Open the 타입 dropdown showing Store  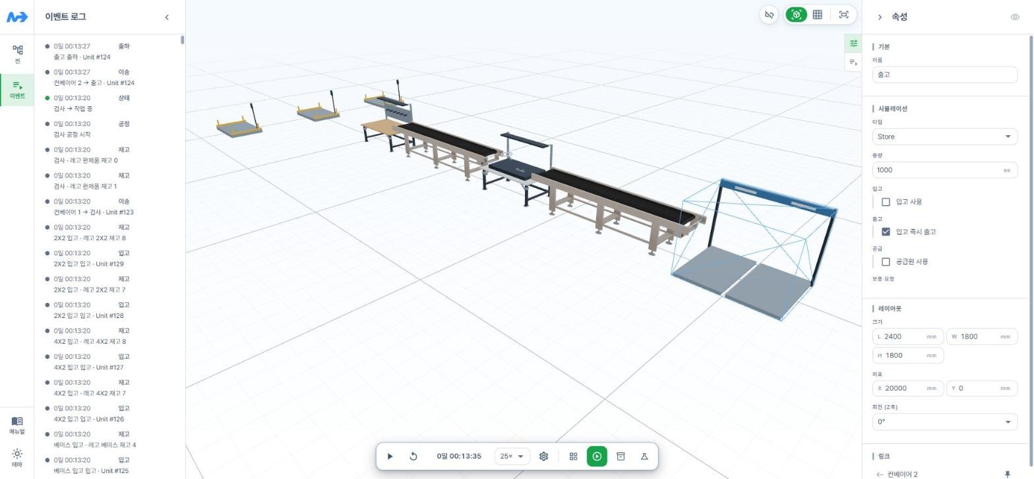[944, 137]
